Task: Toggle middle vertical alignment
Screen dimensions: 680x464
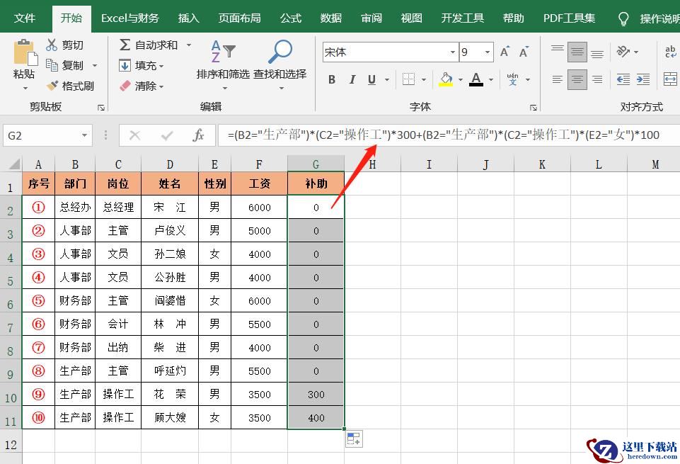Action: pyautogui.click(x=577, y=52)
